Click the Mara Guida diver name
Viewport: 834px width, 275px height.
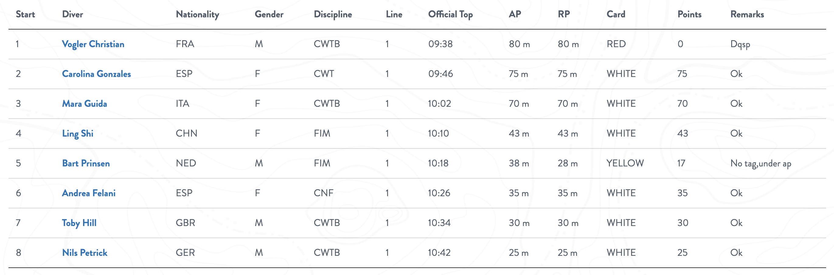pos(84,104)
